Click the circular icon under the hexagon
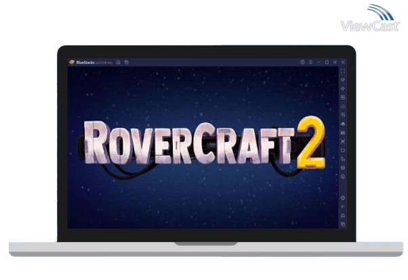Screen dimensions: 408x280 click(x=343, y=177)
